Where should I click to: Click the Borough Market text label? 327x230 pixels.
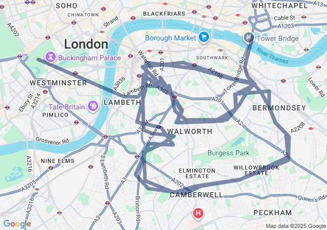pos(170,38)
